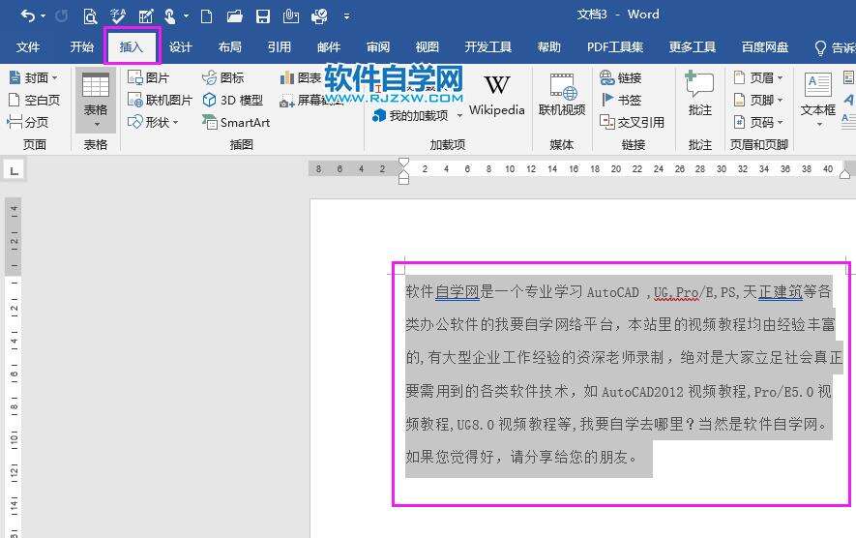The image size is (856, 538).
Task: Open the 视图 (View) tab
Action: coord(428,47)
